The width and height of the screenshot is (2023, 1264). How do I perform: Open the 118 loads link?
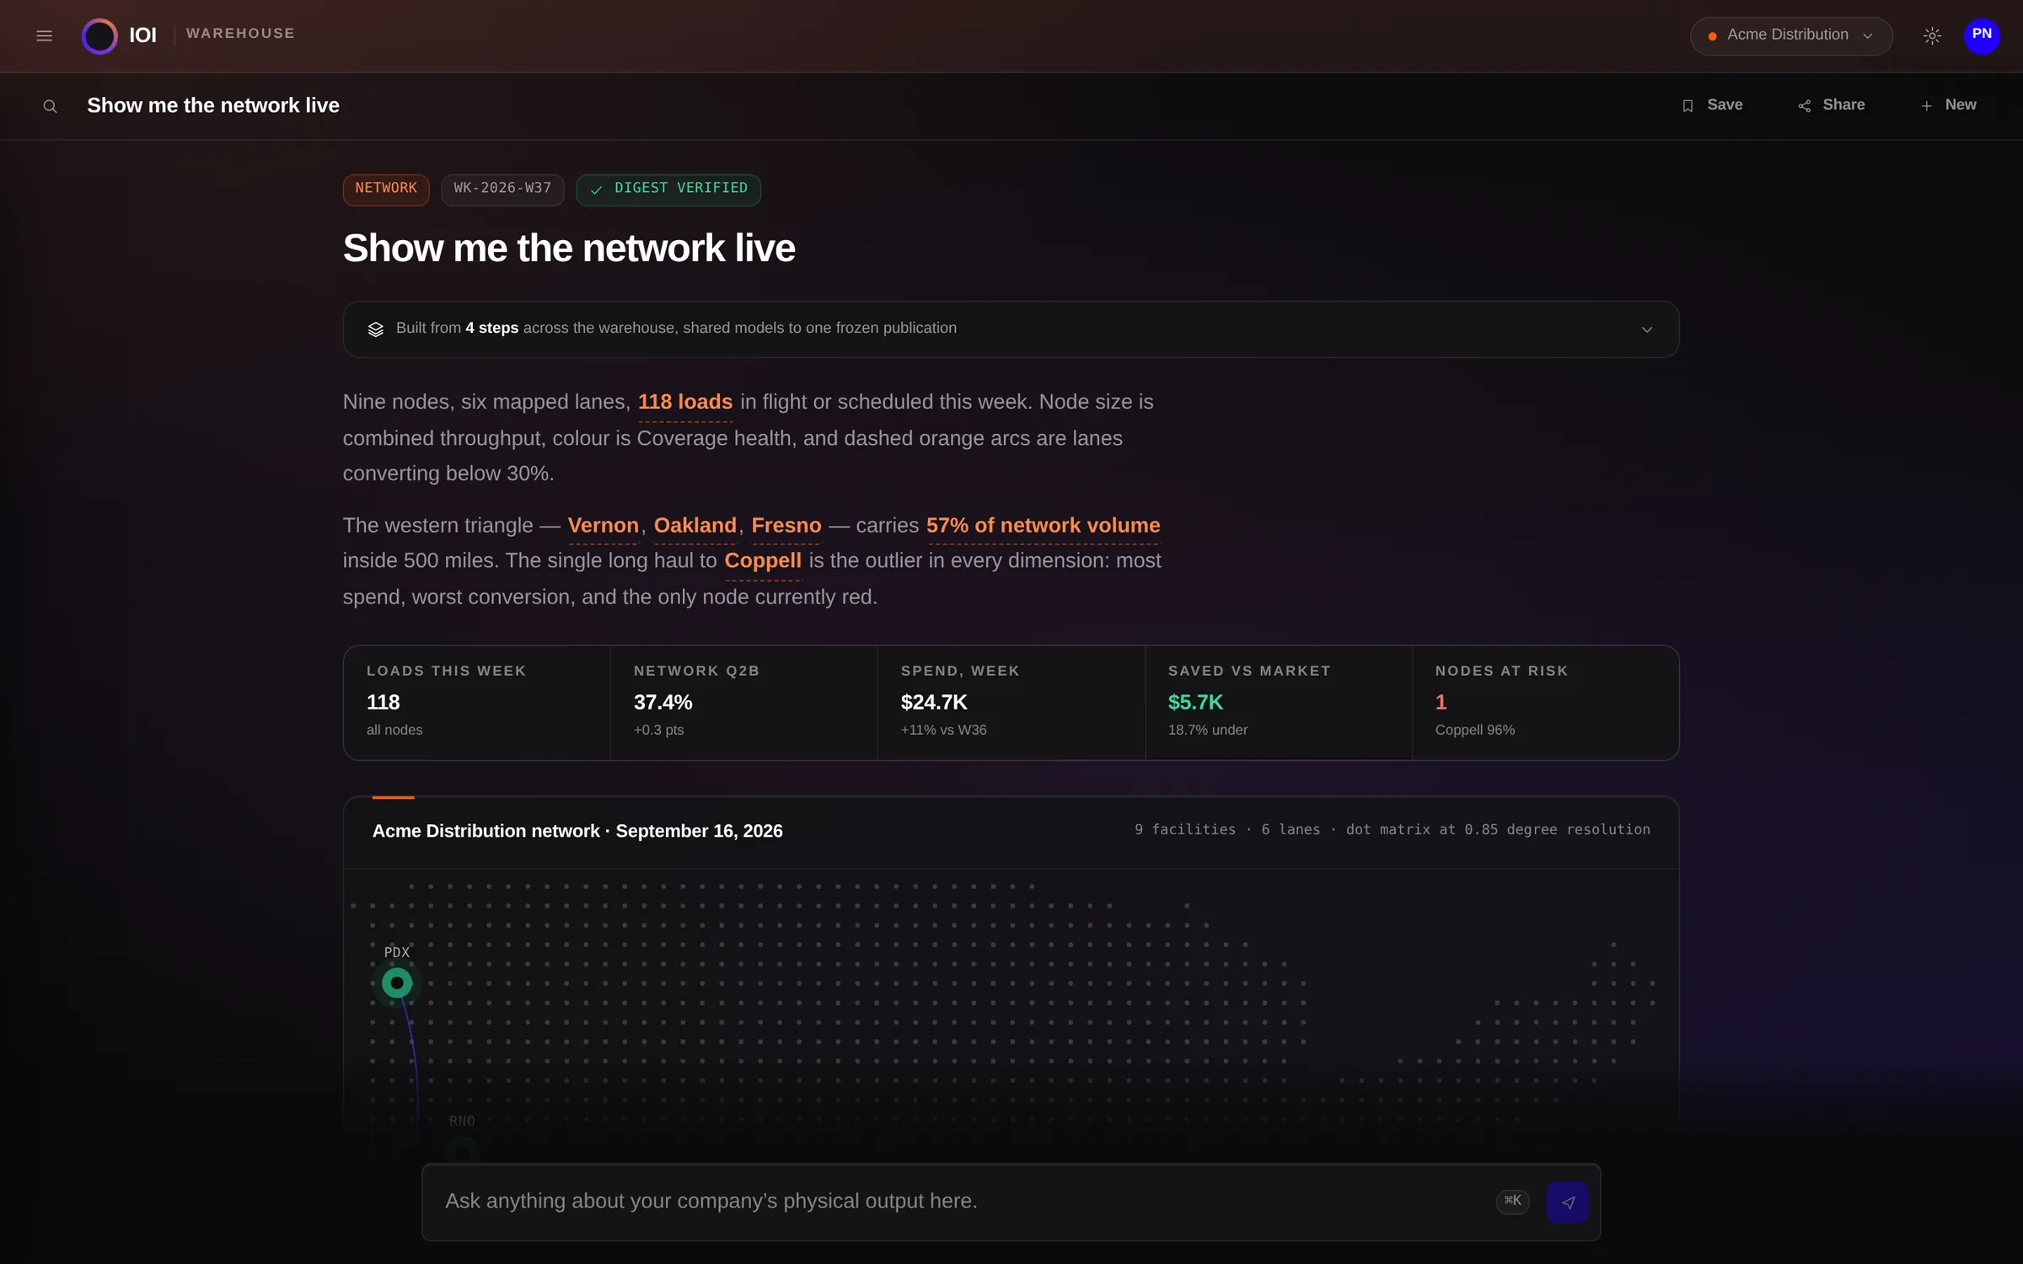coord(685,402)
